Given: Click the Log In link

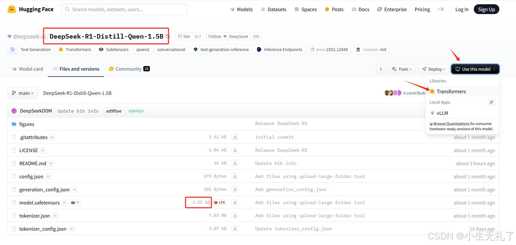Looking at the screenshot, I should tap(462, 9).
